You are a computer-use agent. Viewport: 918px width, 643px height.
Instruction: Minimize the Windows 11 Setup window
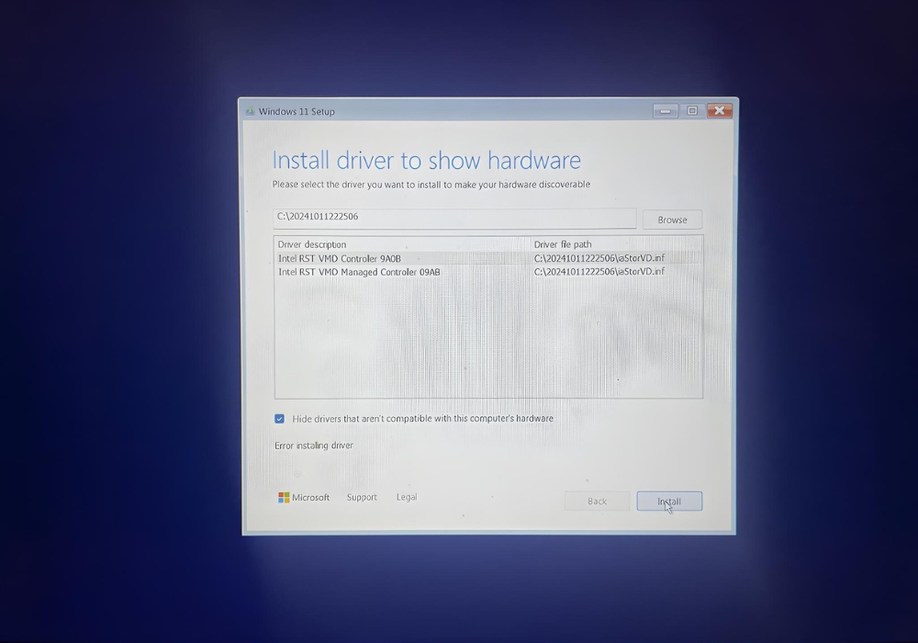tap(665, 110)
